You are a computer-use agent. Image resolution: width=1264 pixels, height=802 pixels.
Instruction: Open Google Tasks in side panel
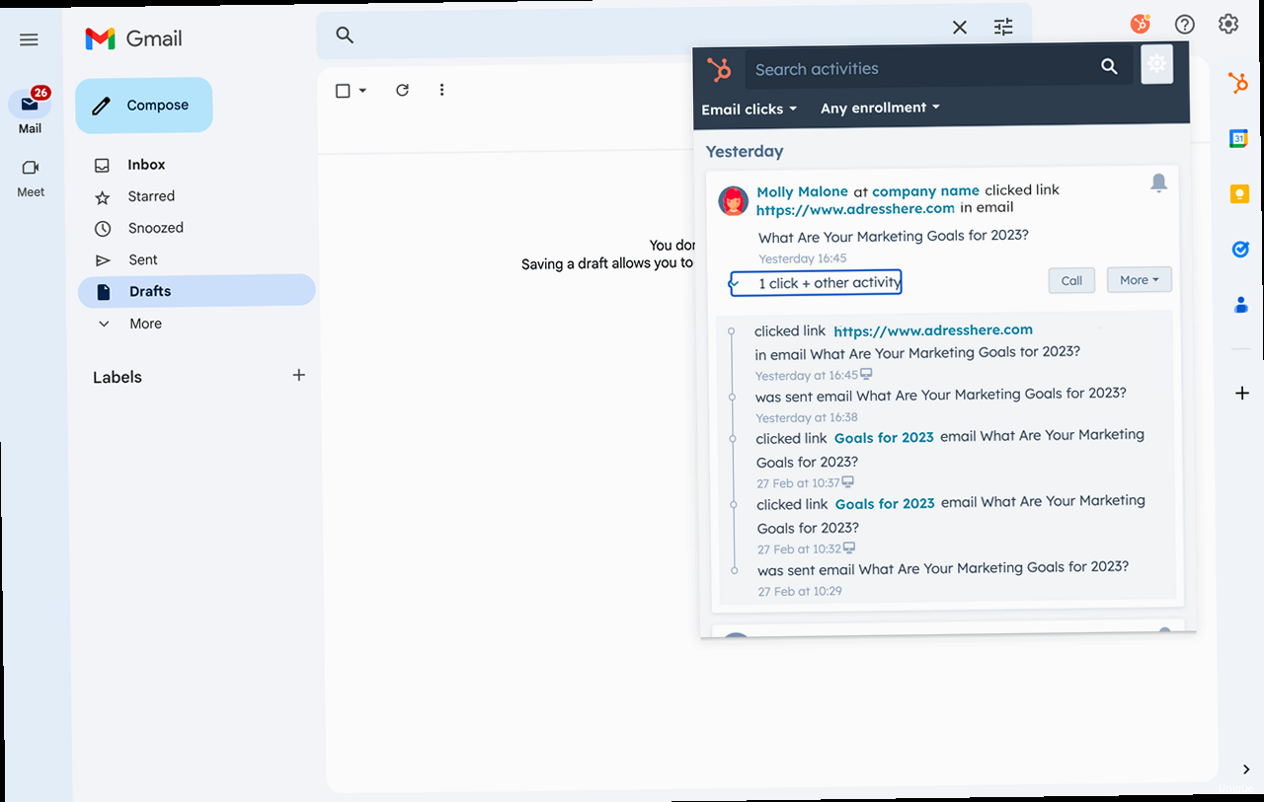(1240, 250)
